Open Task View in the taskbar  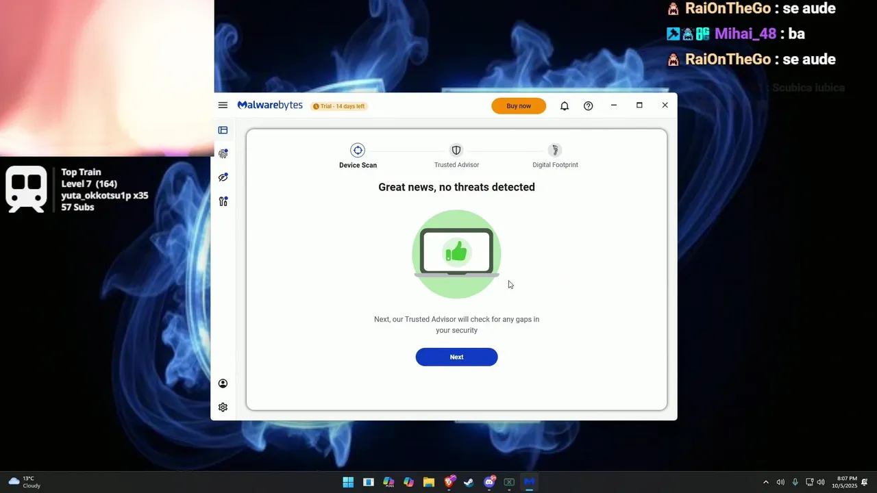tap(369, 482)
